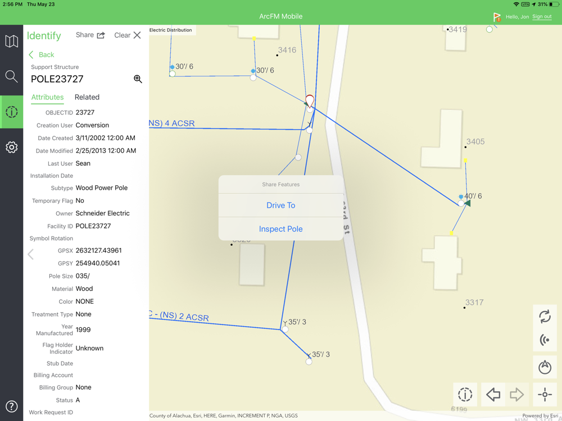The height and width of the screenshot is (421, 562).
Task: Center map on current location crosshair
Action: click(545, 395)
